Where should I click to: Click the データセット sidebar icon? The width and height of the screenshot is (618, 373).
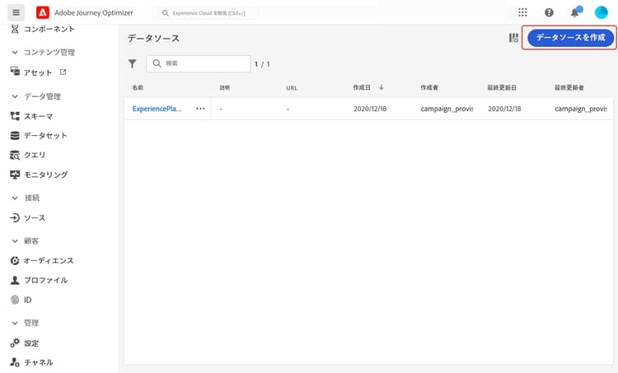tap(15, 136)
